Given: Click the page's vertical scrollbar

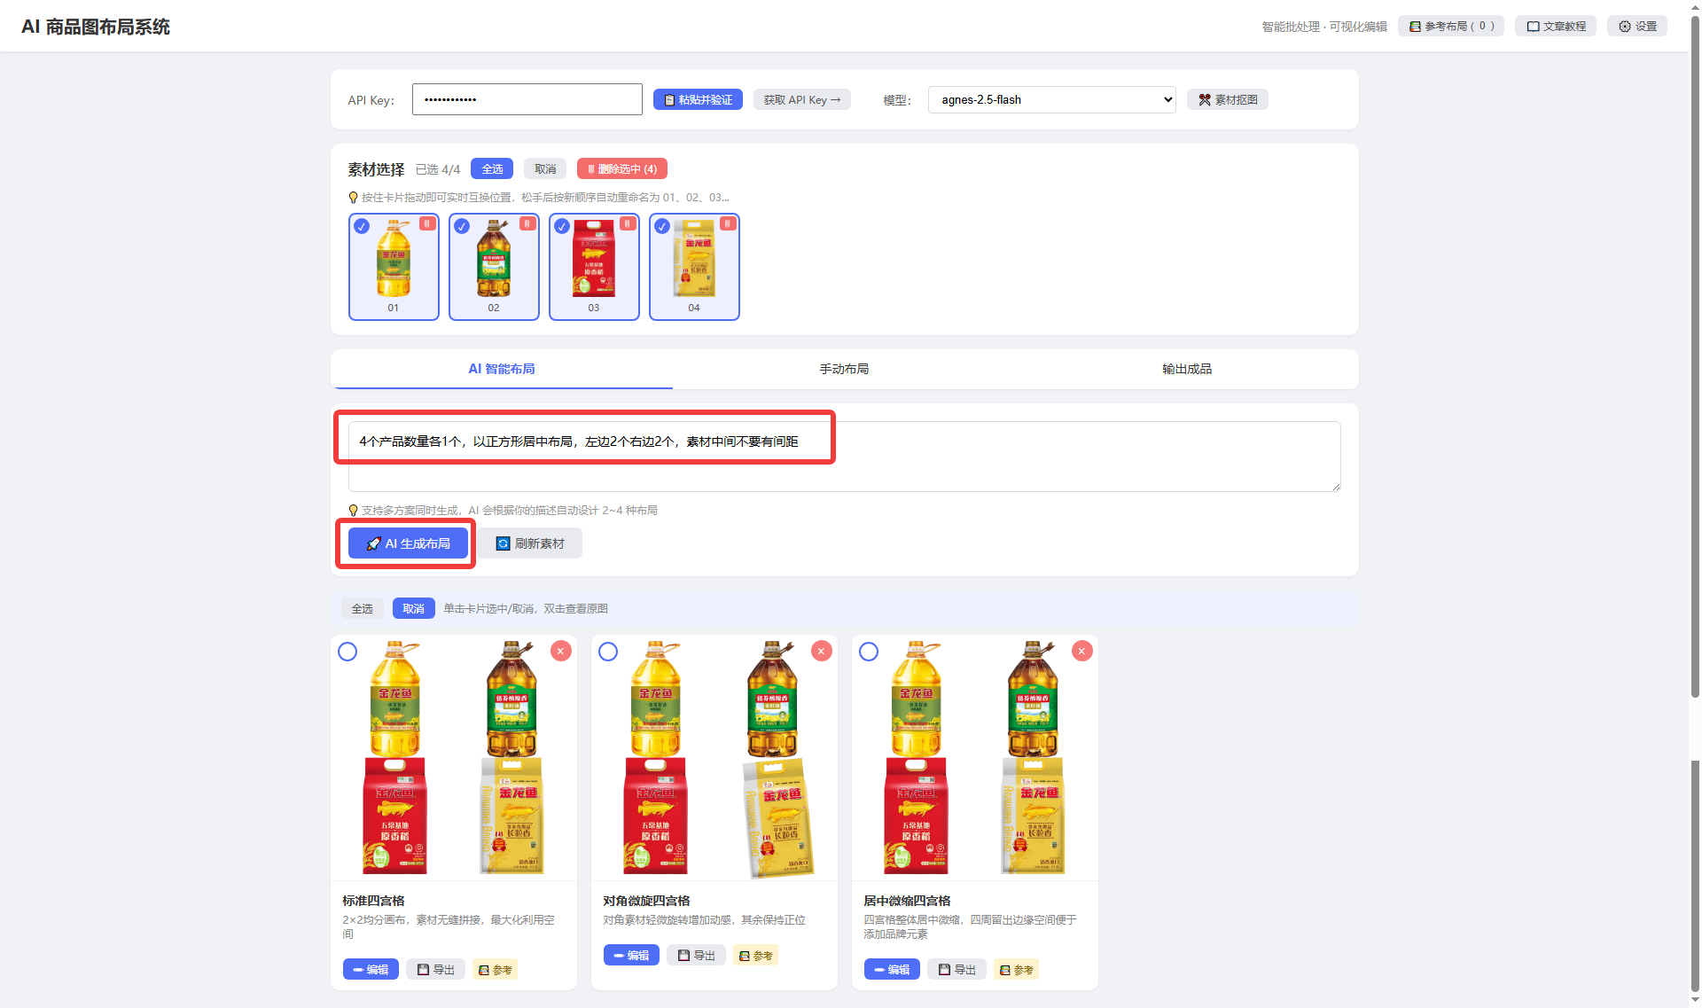Looking at the screenshot, I should click(x=1695, y=355).
